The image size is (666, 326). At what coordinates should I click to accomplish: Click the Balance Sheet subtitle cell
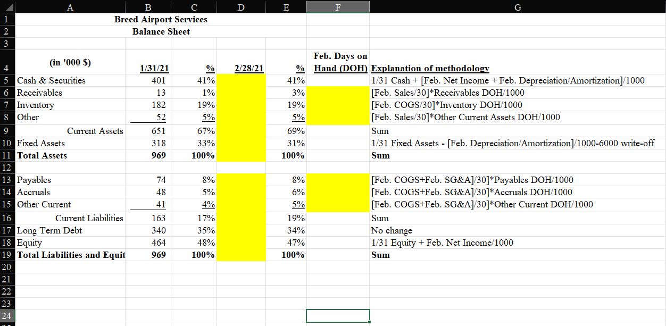point(161,31)
